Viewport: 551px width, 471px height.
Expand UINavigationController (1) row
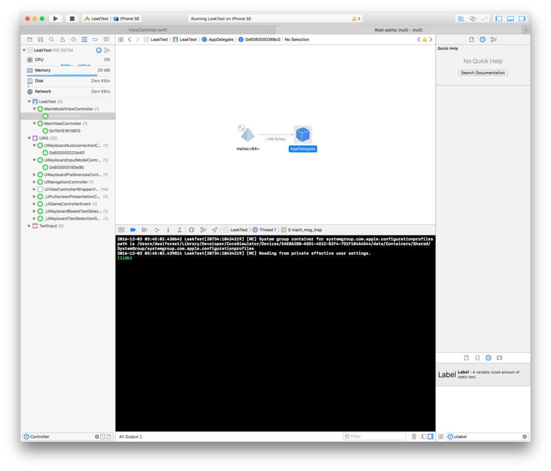pos(34,182)
